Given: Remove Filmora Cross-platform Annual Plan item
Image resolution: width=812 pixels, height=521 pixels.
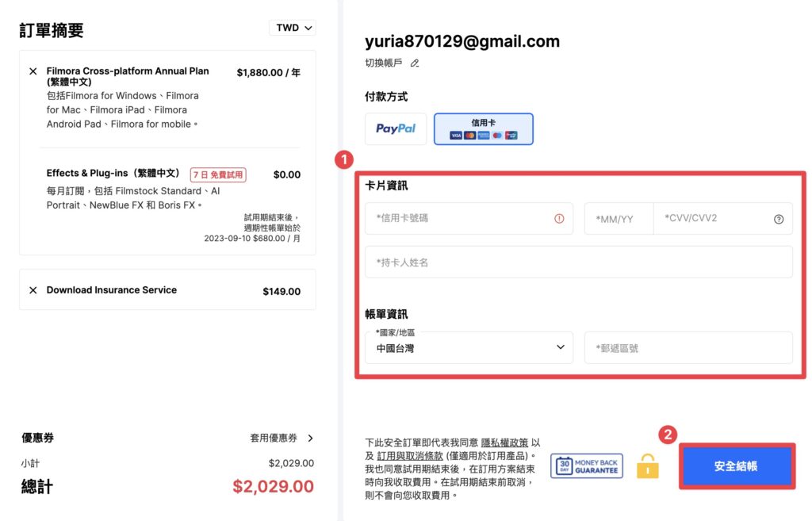Looking at the screenshot, I should tap(33, 71).
